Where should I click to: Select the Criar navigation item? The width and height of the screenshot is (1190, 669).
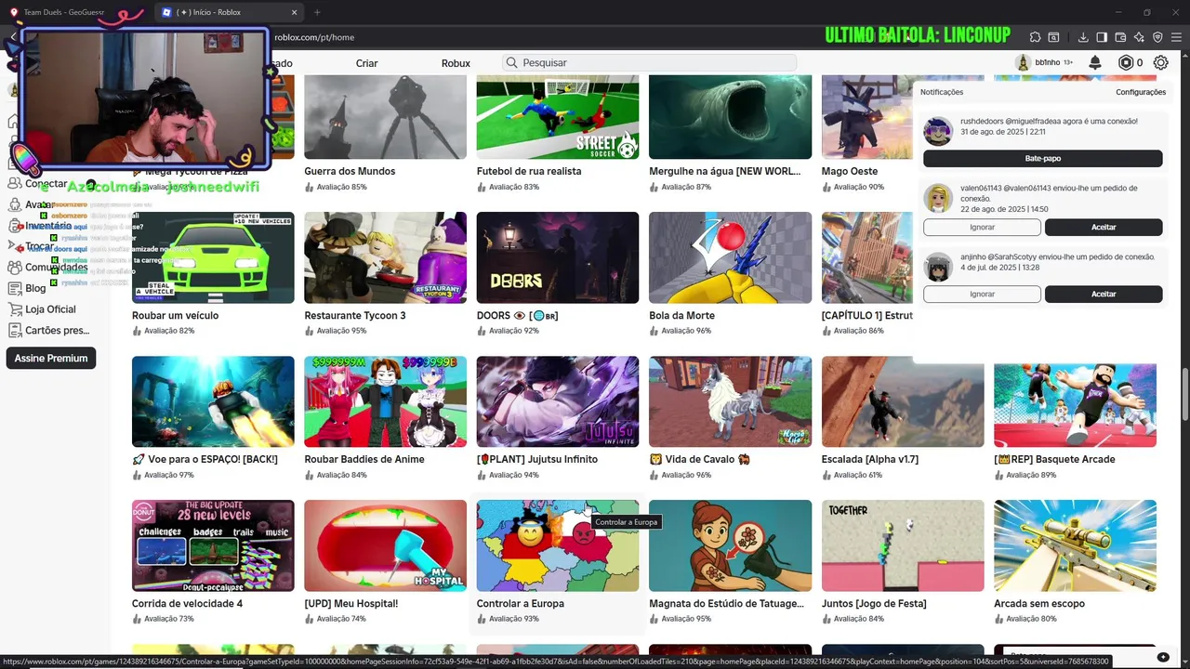tap(366, 63)
